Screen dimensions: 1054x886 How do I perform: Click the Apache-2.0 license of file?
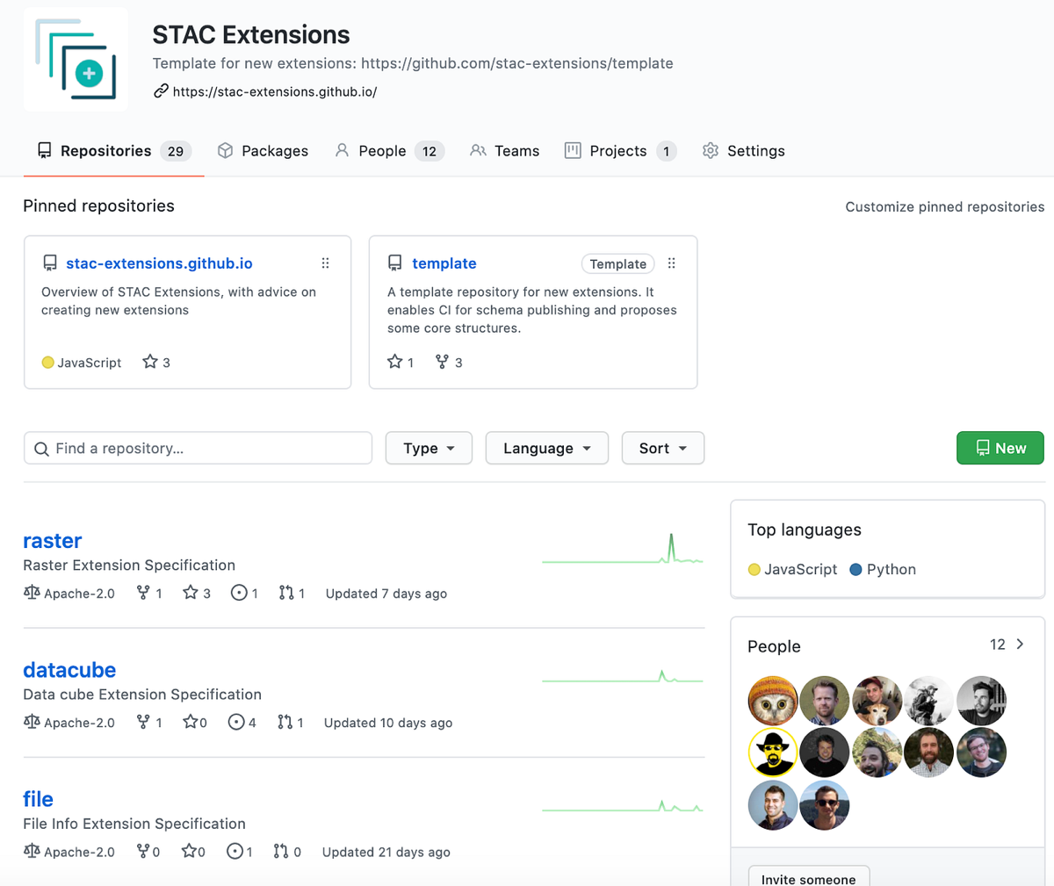(x=69, y=851)
